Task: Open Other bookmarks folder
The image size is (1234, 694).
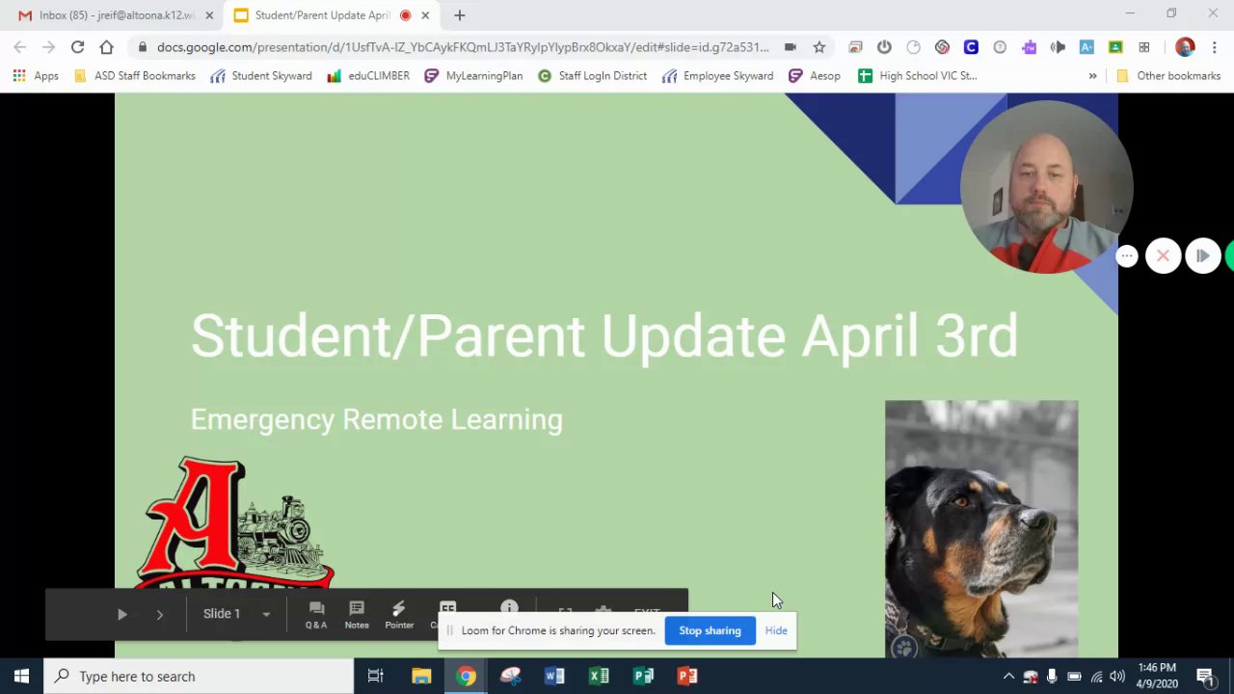Action: (1167, 75)
